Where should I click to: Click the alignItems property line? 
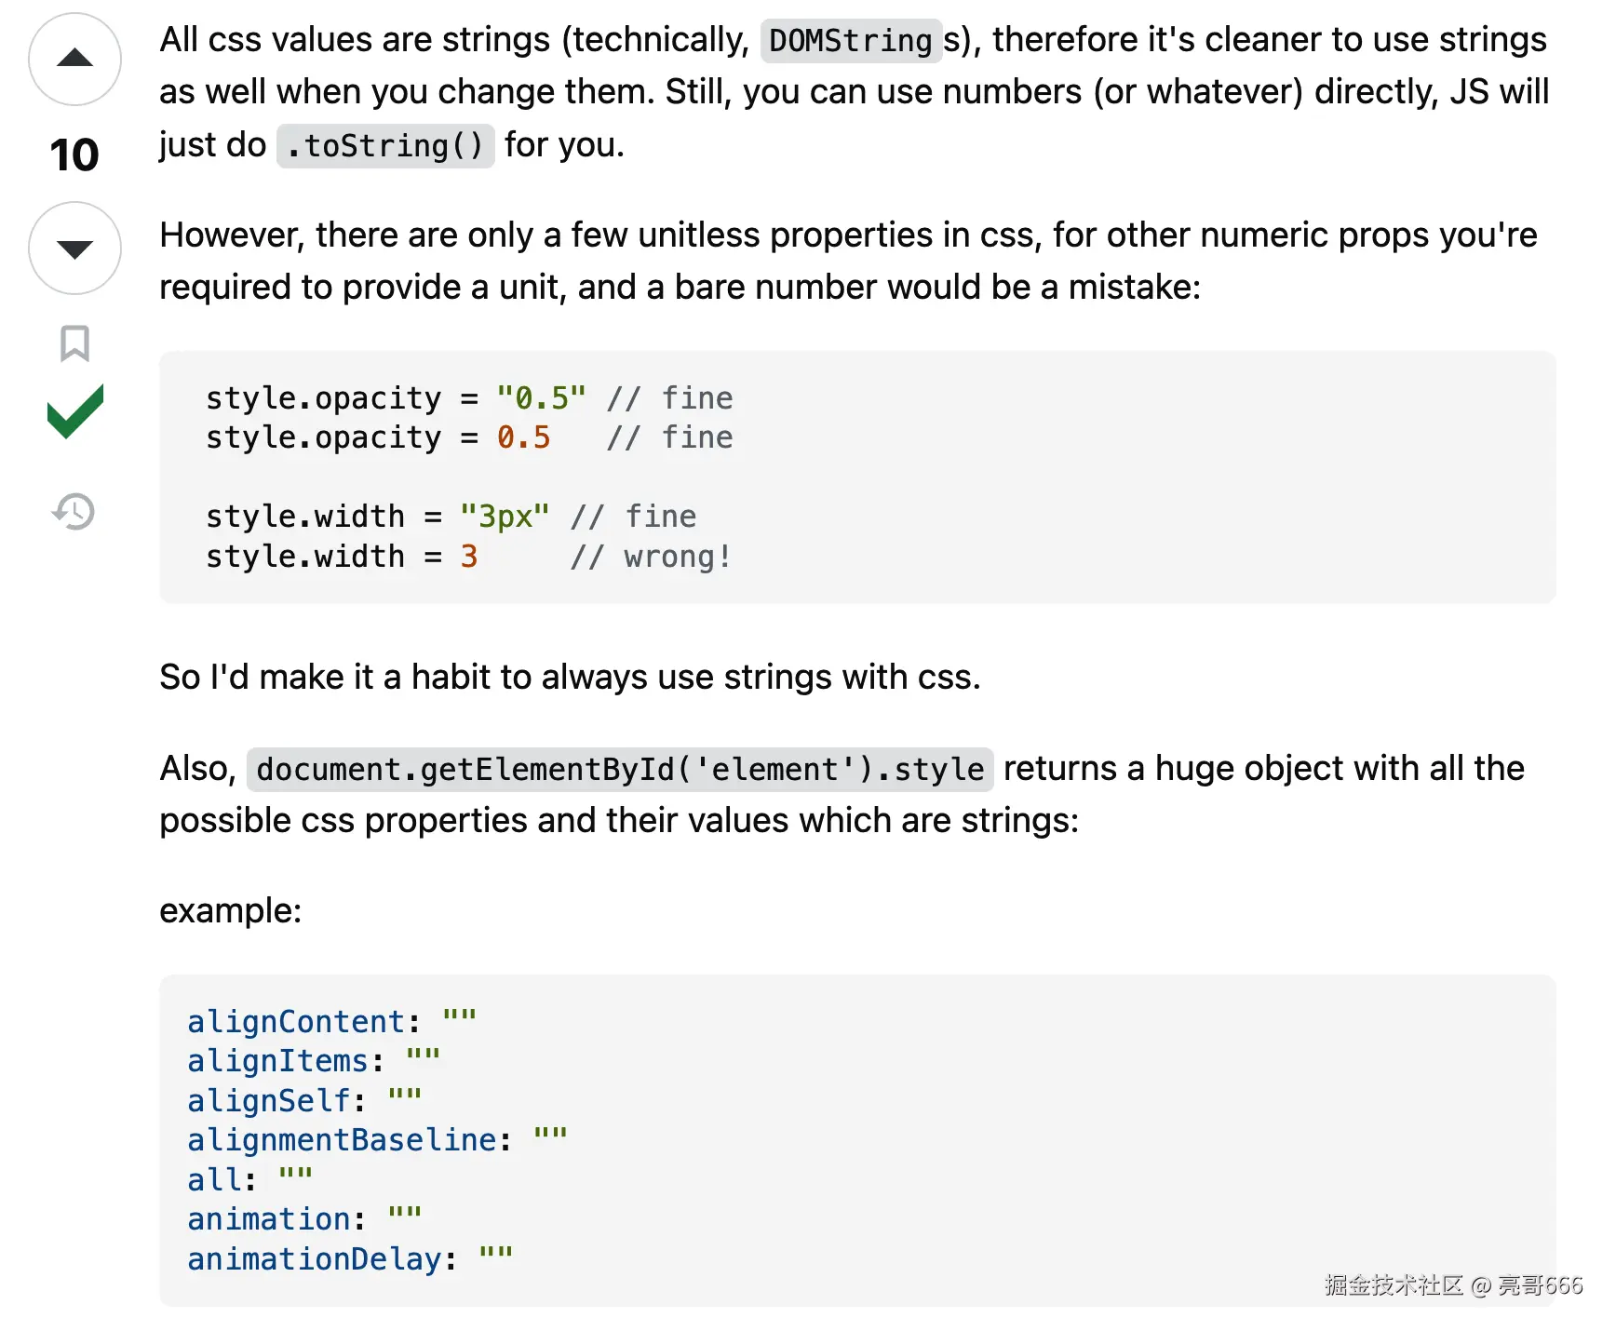[313, 1061]
